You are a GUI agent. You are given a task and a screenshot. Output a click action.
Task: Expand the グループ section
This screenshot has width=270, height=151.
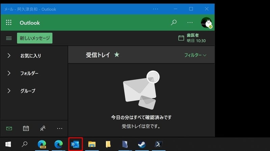(9, 91)
